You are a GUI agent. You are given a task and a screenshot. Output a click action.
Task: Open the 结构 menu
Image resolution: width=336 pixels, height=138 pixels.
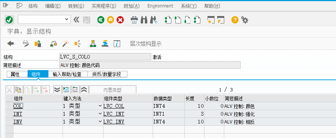pos(33,6)
